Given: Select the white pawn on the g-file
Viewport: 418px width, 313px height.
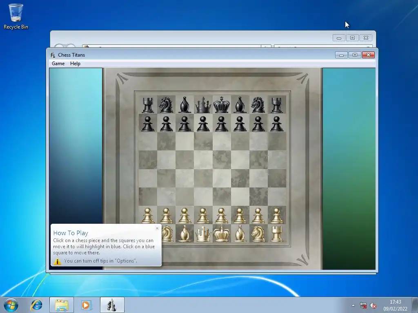Looking at the screenshot, I should pyautogui.click(x=258, y=215).
